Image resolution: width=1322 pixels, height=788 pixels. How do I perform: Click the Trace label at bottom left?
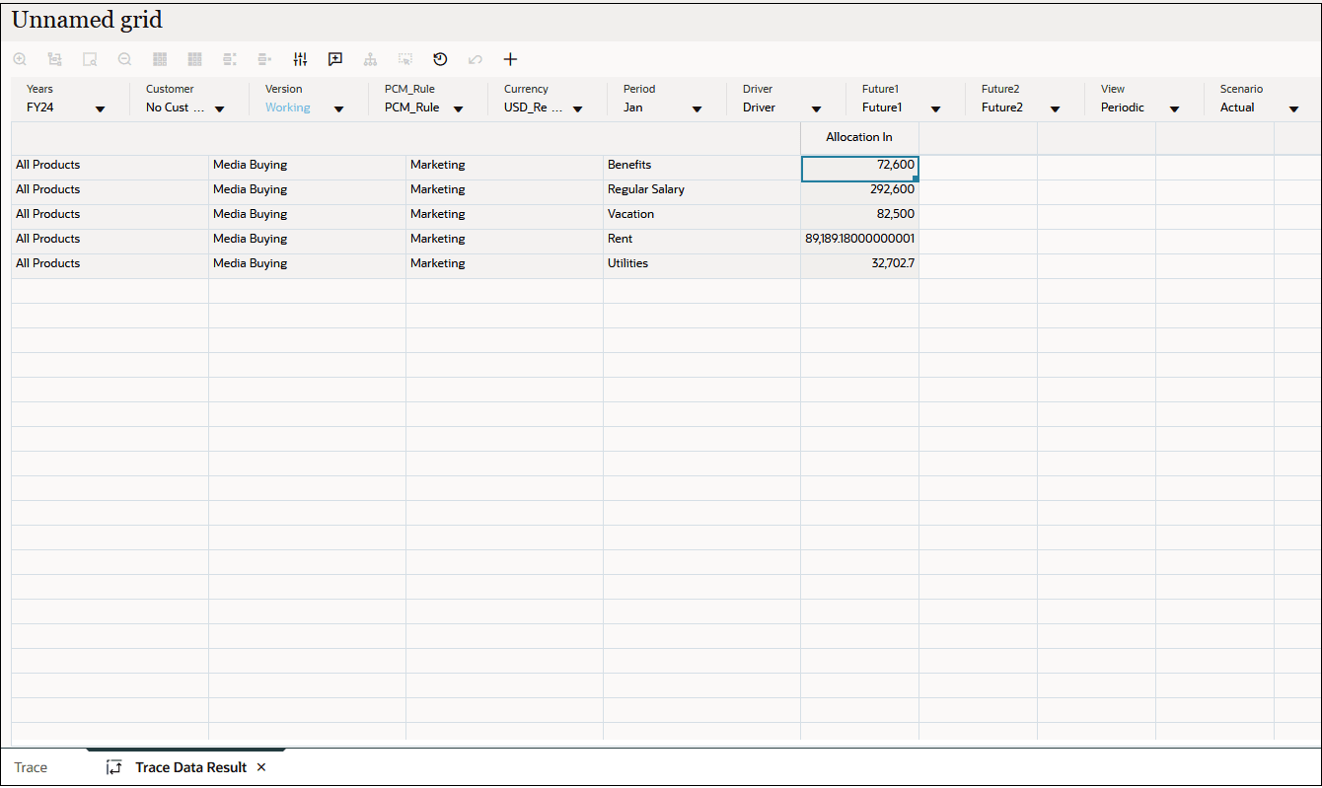click(30, 767)
